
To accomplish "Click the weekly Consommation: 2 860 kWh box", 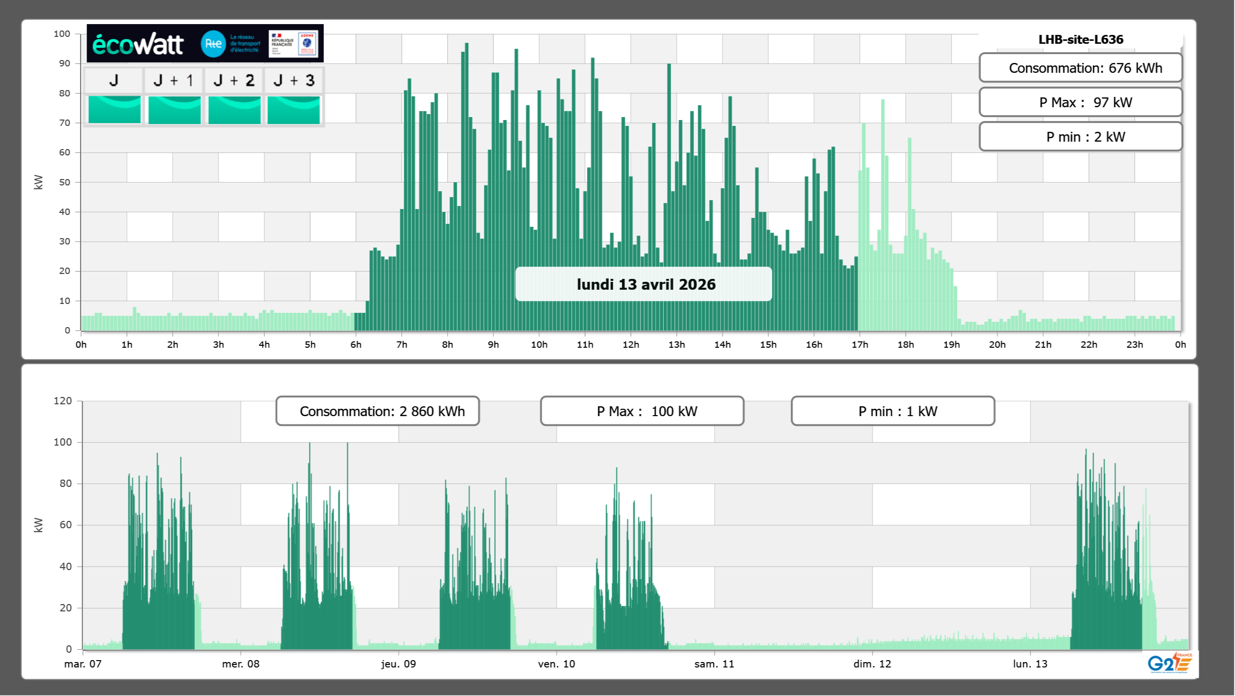I will click(377, 411).
